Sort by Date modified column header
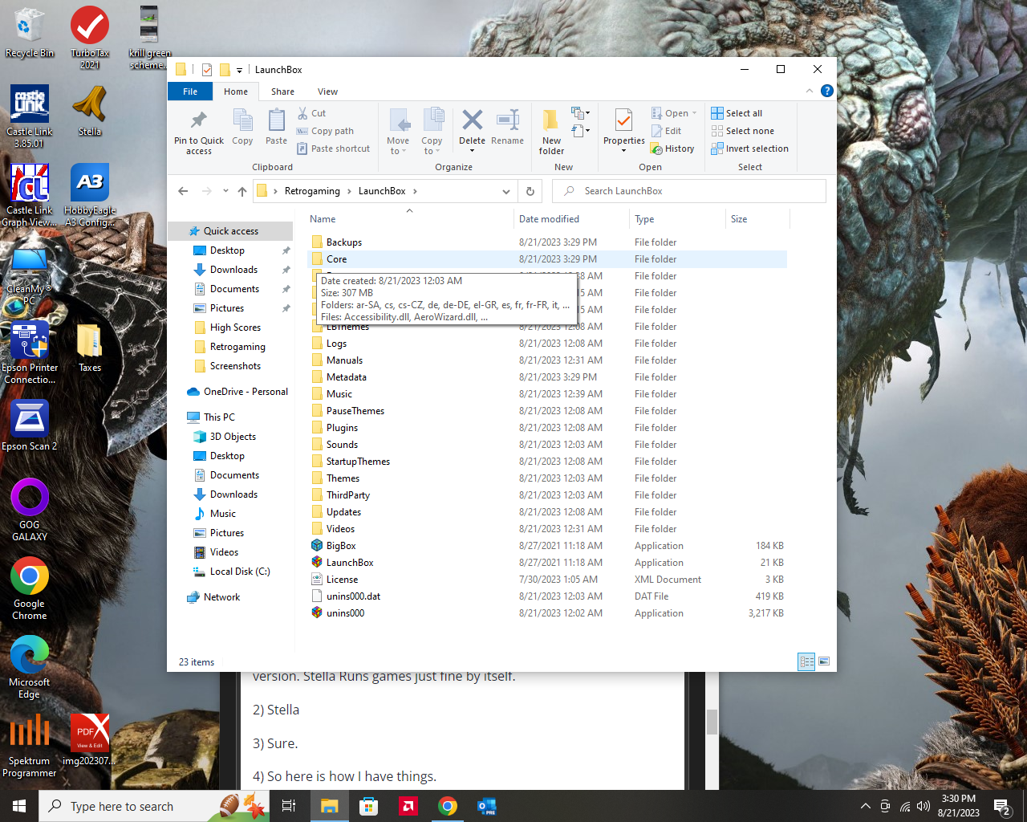This screenshot has height=822, width=1027. point(571,219)
